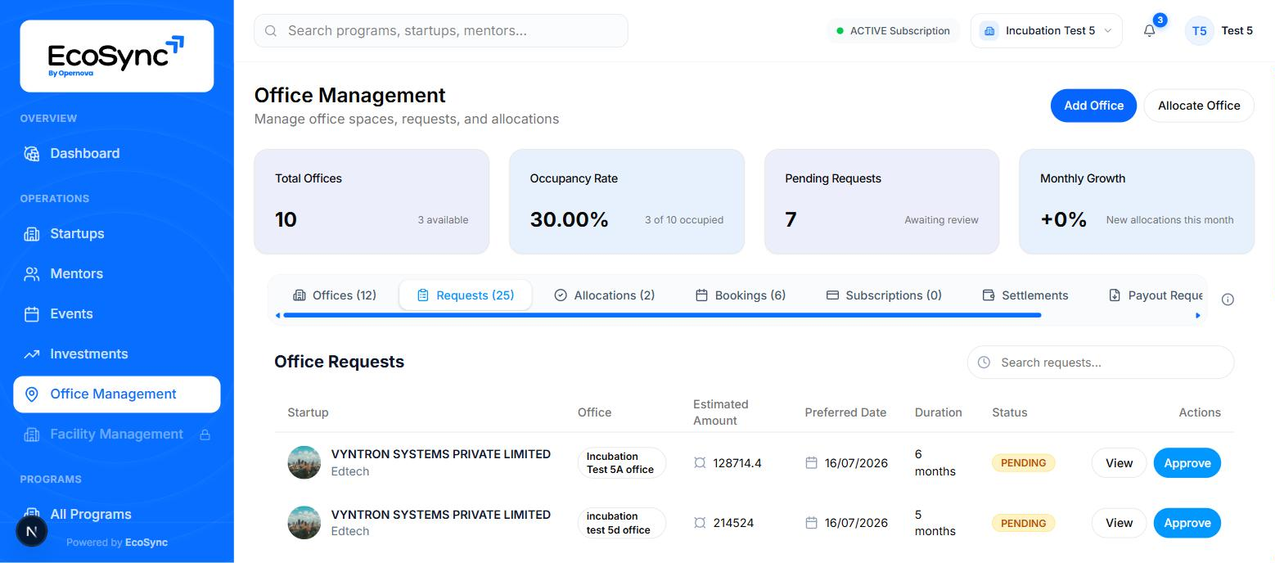1275x563 pixels.
Task: Click the currency icon beside 128714.4
Action: click(x=700, y=462)
